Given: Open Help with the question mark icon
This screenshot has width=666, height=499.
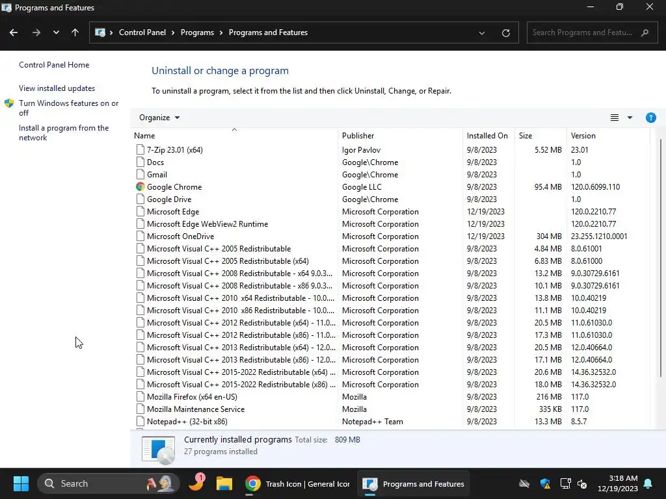Looking at the screenshot, I should (x=650, y=118).
